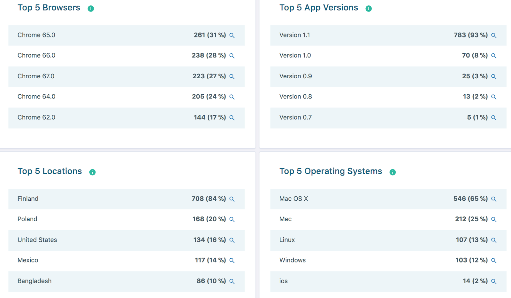511x298 pixels.
Task: Drill into Bangladesh using its magnifier
Action: [232, 281]
